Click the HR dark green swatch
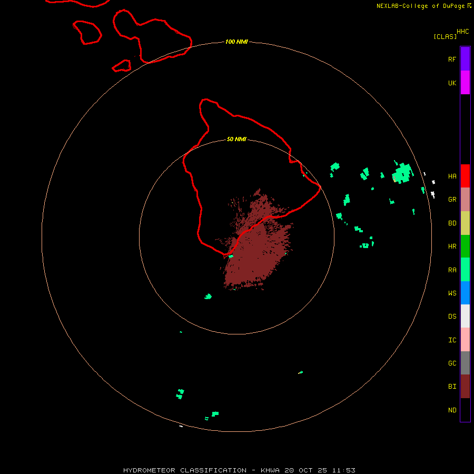Image resolution: width=474 pixels, height=474 pixels. [465, 246]
